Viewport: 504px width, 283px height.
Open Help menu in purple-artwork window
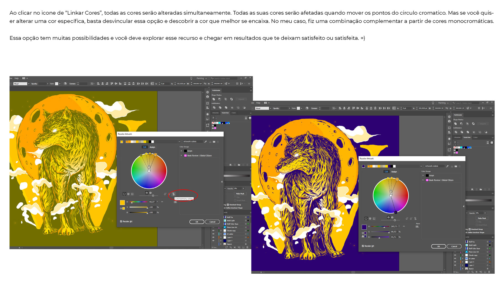pos(258,103)
